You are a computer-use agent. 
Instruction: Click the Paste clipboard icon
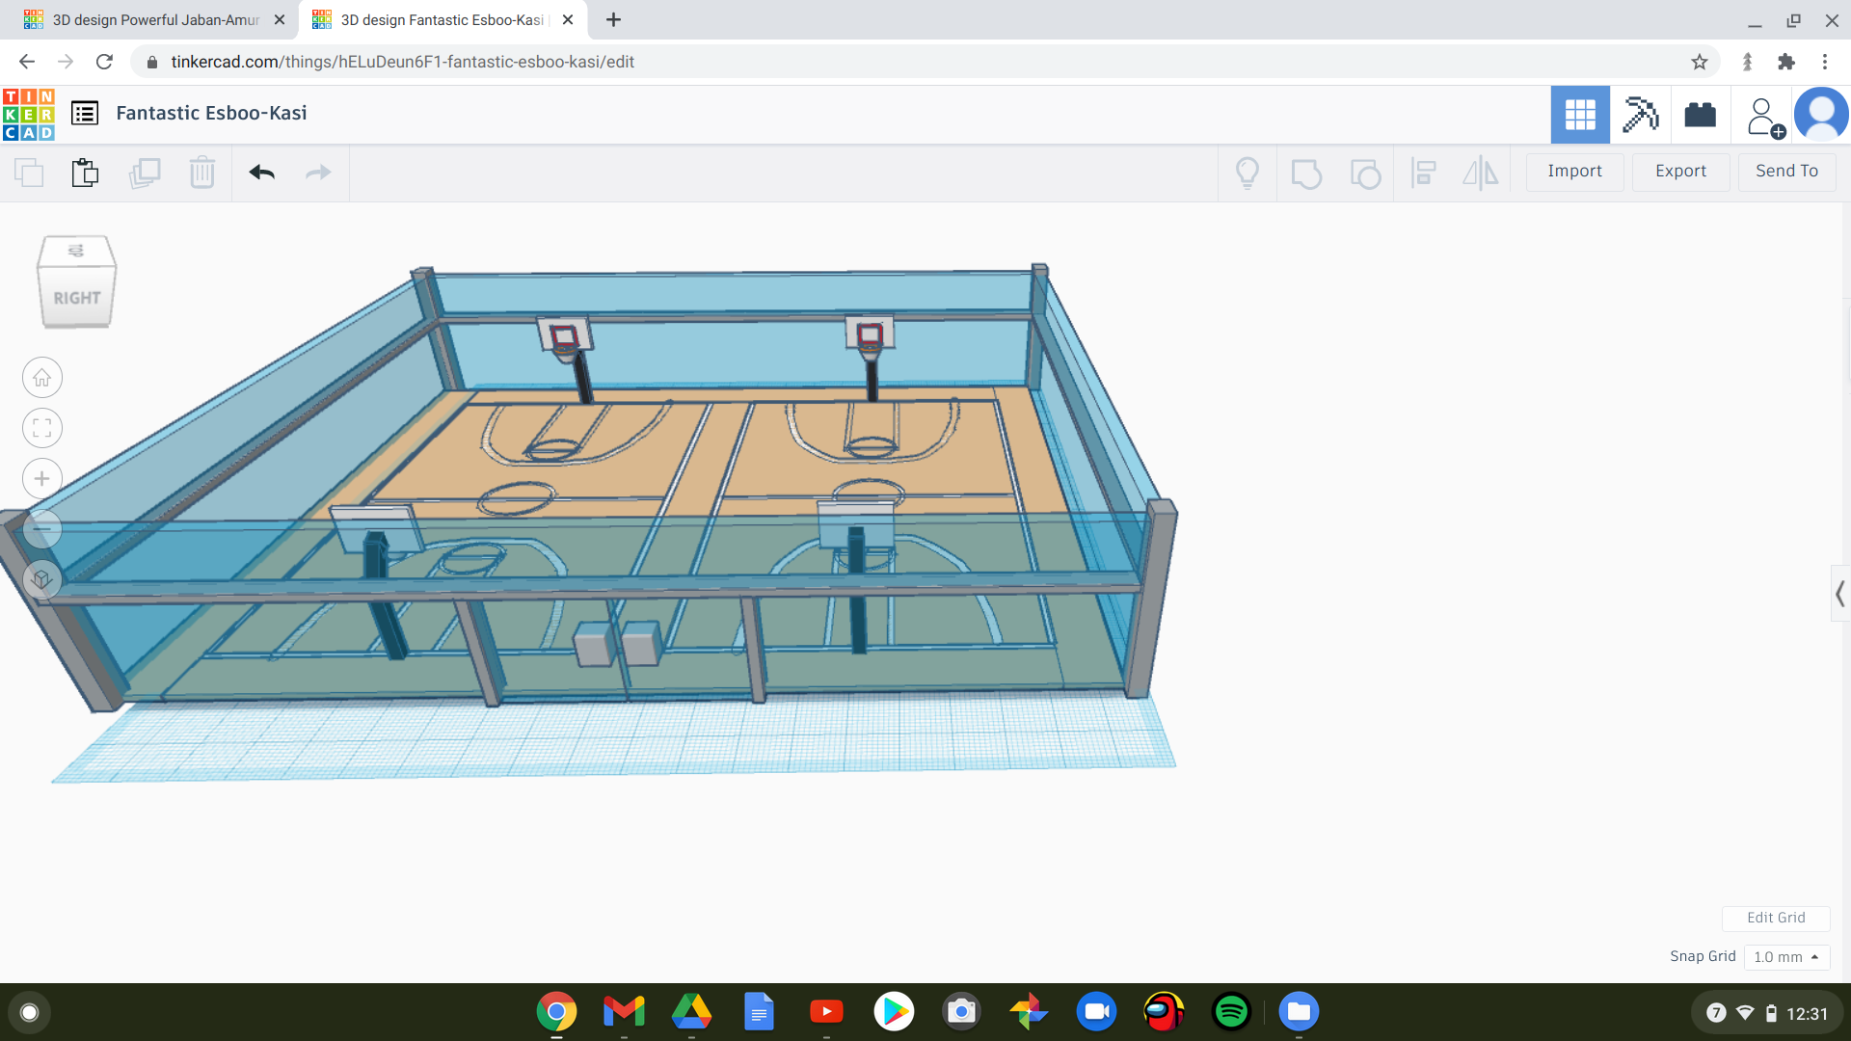pyautogui.click(x=85, y=173)
